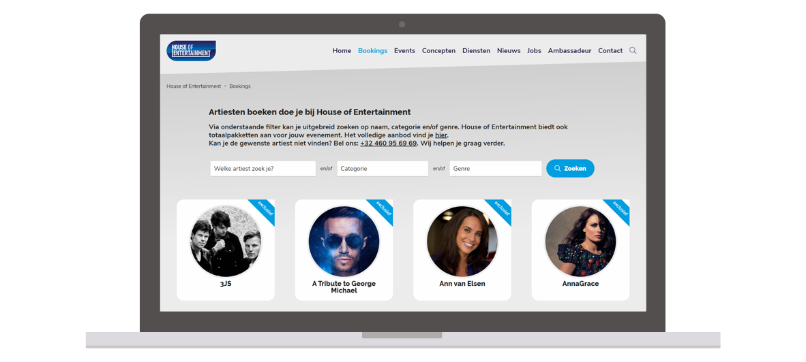Open the Concepten menu item

tap(438, 51)
